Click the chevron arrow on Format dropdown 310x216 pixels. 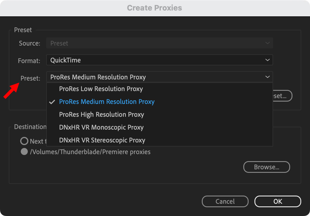tap(267, 60)
